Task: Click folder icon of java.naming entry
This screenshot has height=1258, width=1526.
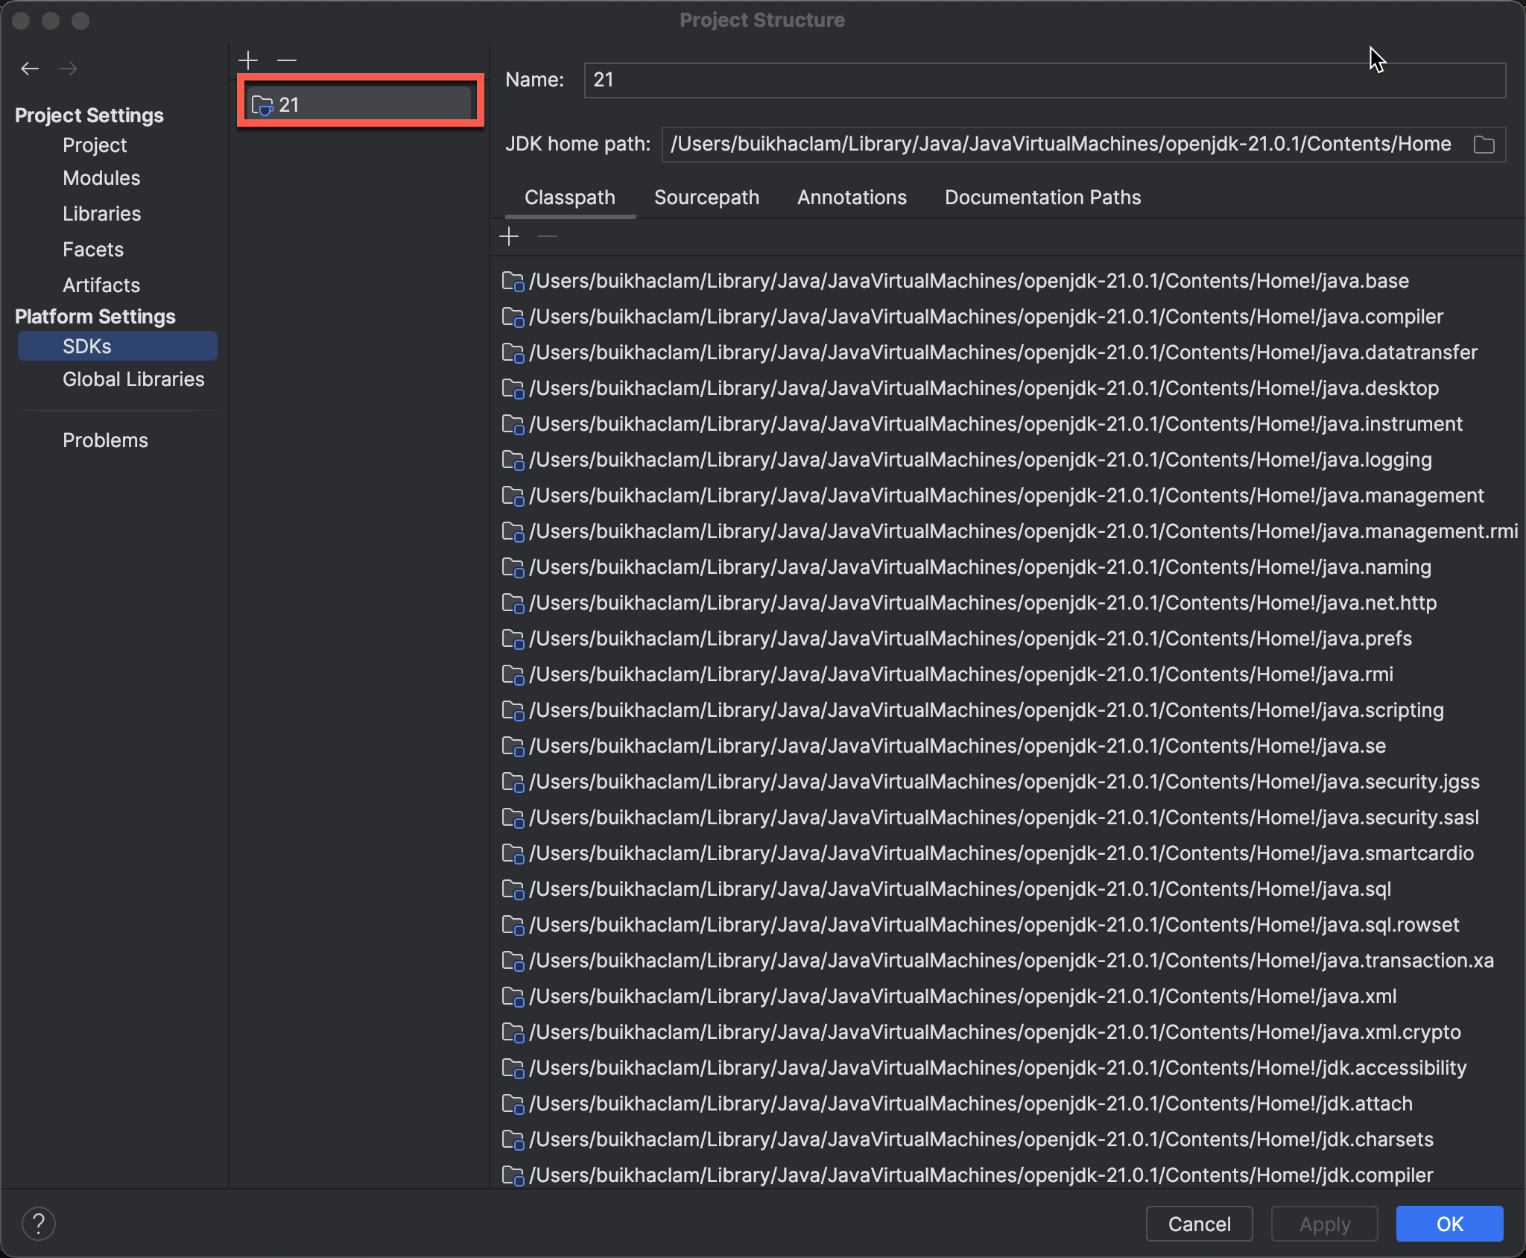Action: (x=513, y=568)
